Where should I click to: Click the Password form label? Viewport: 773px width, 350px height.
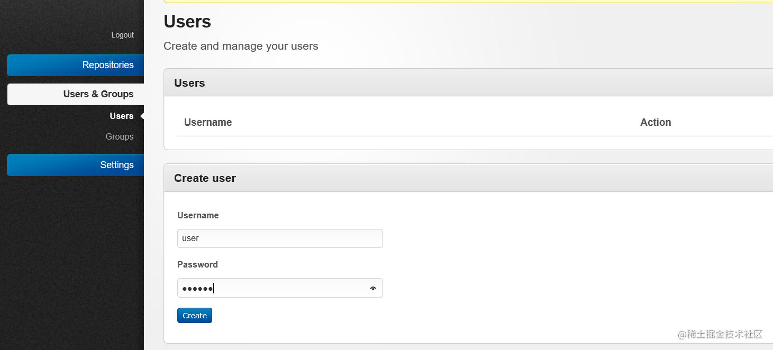(197, 264)
